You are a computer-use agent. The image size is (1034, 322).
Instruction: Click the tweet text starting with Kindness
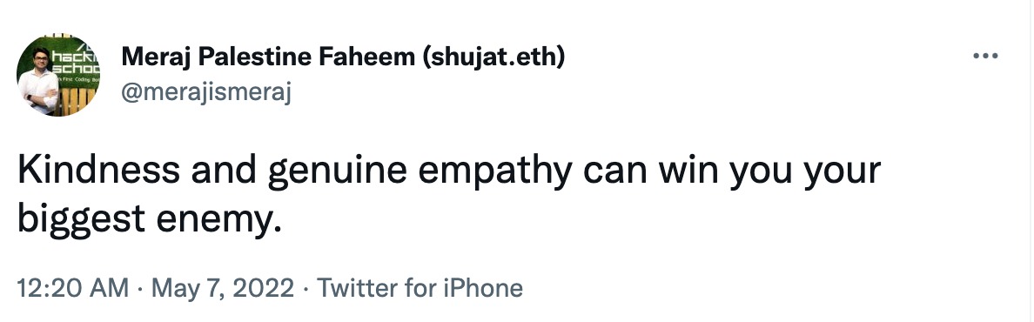point(449,195)
